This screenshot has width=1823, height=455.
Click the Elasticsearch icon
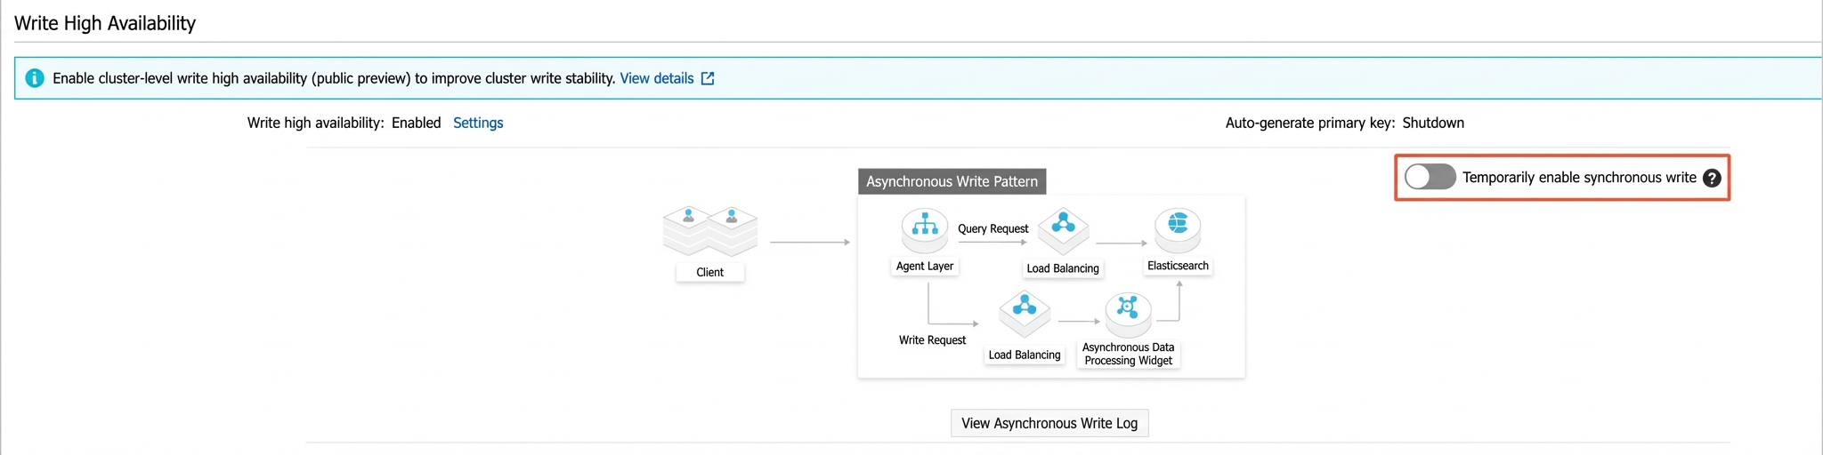pyautogui.click(x=1178, y=229)
